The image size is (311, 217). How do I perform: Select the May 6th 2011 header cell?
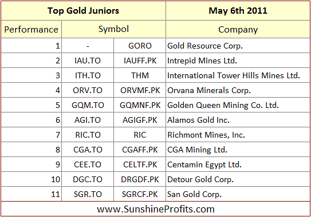click(x=238, y=11)
